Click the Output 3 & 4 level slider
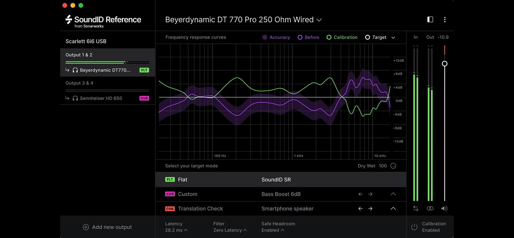 [107, 90]
